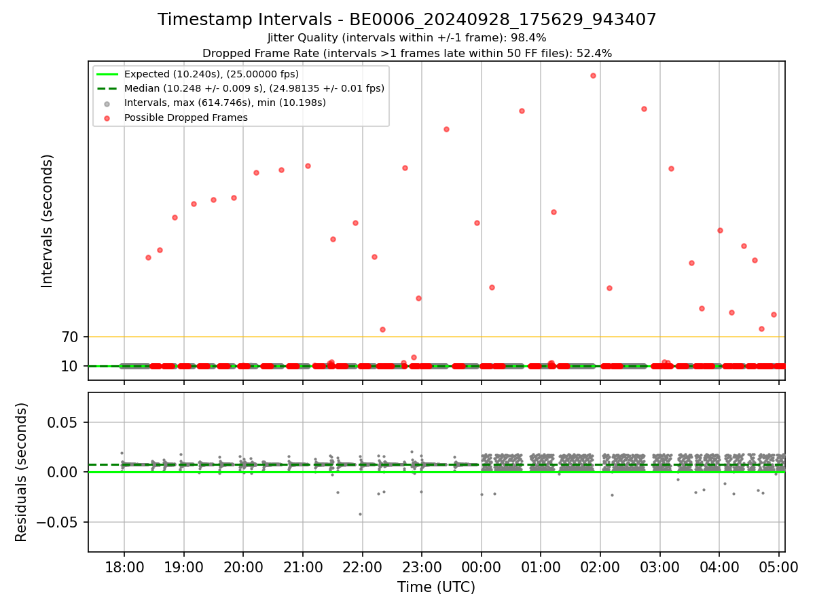Click the dashed green Median legend line sample
Screen dimensions: 815x611
pyautogui.click(x=107, y=88)
